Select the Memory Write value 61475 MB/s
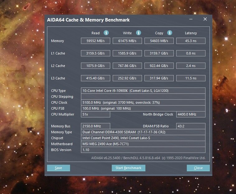This screenshot has width=236, height=194. pyautogui.click(x=127, y=41)
